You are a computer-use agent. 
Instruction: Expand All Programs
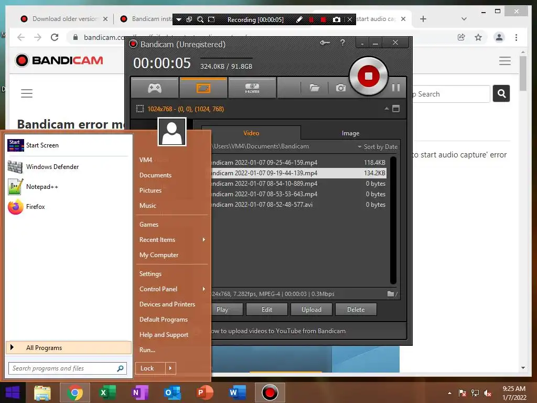click(69, 347)
